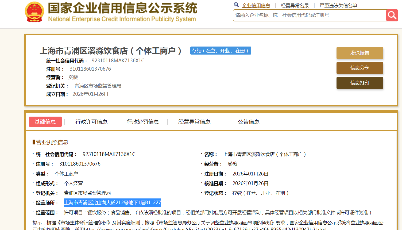The height and width of the screenshot is (230, 402).
Task: Click the small blue magnifier icon
Action: [236, 5]
